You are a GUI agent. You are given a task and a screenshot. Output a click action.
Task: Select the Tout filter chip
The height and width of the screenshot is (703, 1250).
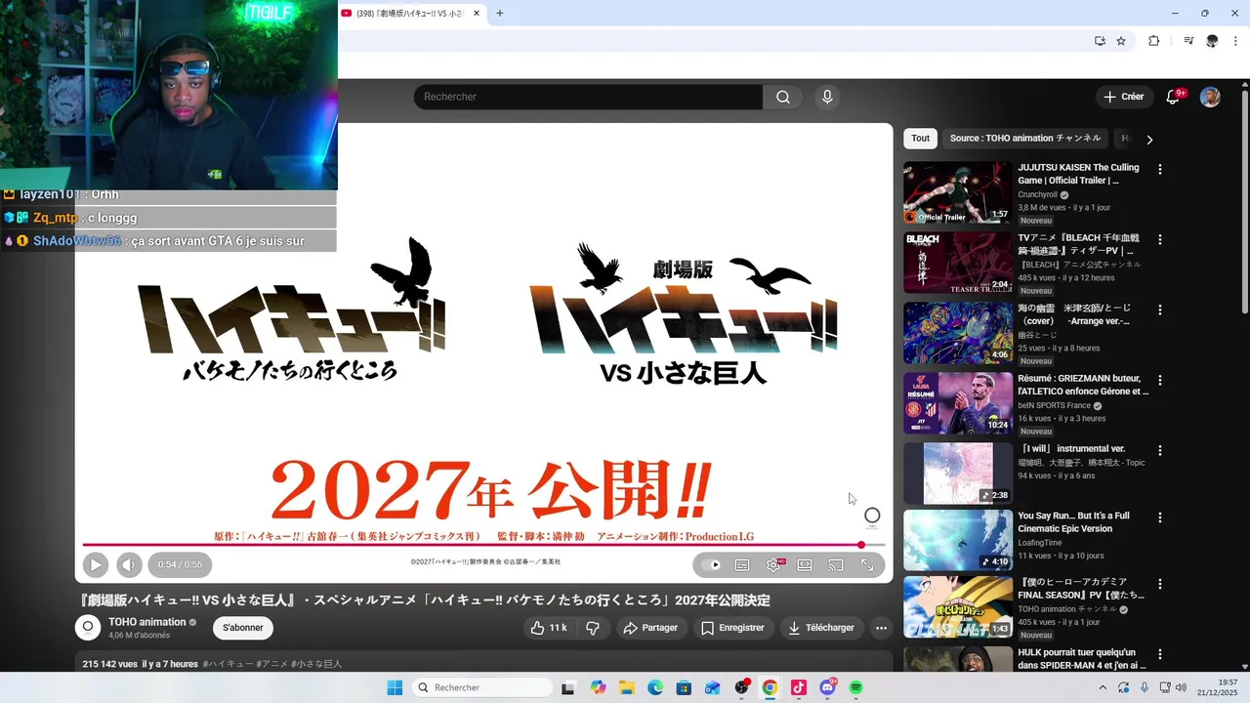coord(921,139)
